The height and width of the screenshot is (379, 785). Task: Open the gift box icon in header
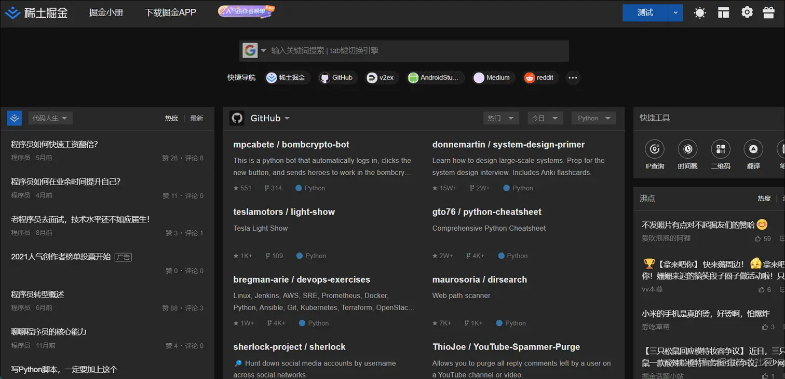pos(769,12)
